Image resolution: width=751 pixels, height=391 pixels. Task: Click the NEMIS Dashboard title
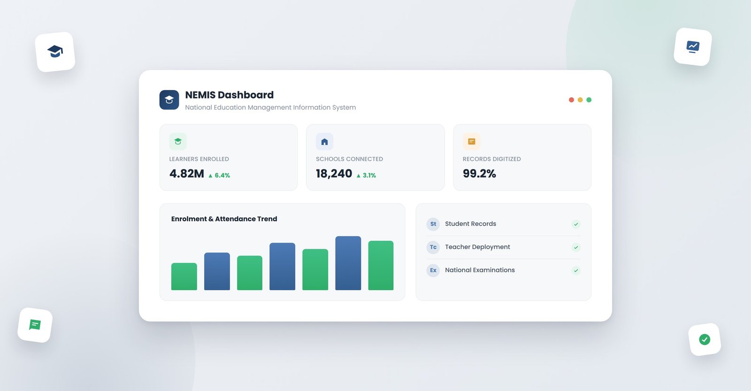pos(230,95)
